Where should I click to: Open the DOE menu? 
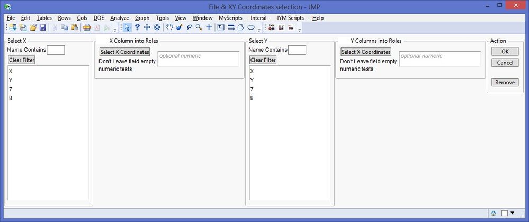point(99,18)
